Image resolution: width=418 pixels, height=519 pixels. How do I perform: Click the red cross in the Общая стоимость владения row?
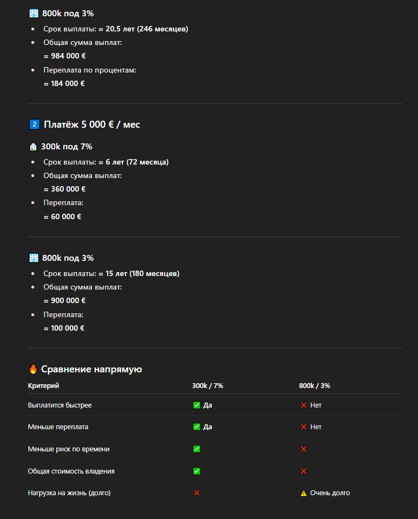click(303, 471)
